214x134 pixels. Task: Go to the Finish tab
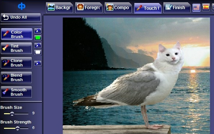click(177, 8)
